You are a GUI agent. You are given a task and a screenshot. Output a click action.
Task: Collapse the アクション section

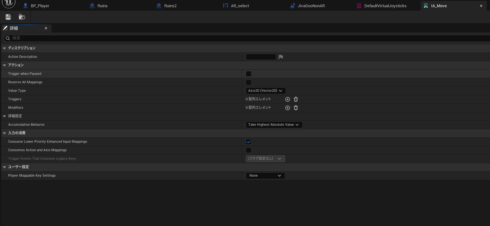(x=4, y=65)
